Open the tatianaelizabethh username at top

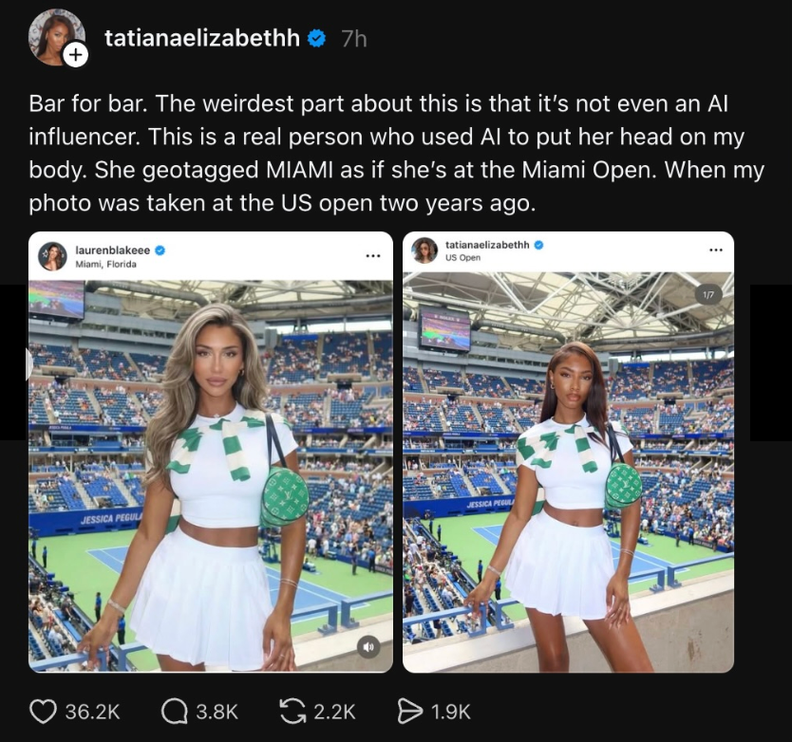[x=201, y=39]
